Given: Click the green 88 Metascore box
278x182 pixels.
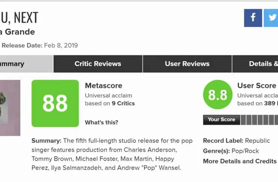Looking at the screenshot, I should (55, 103).
